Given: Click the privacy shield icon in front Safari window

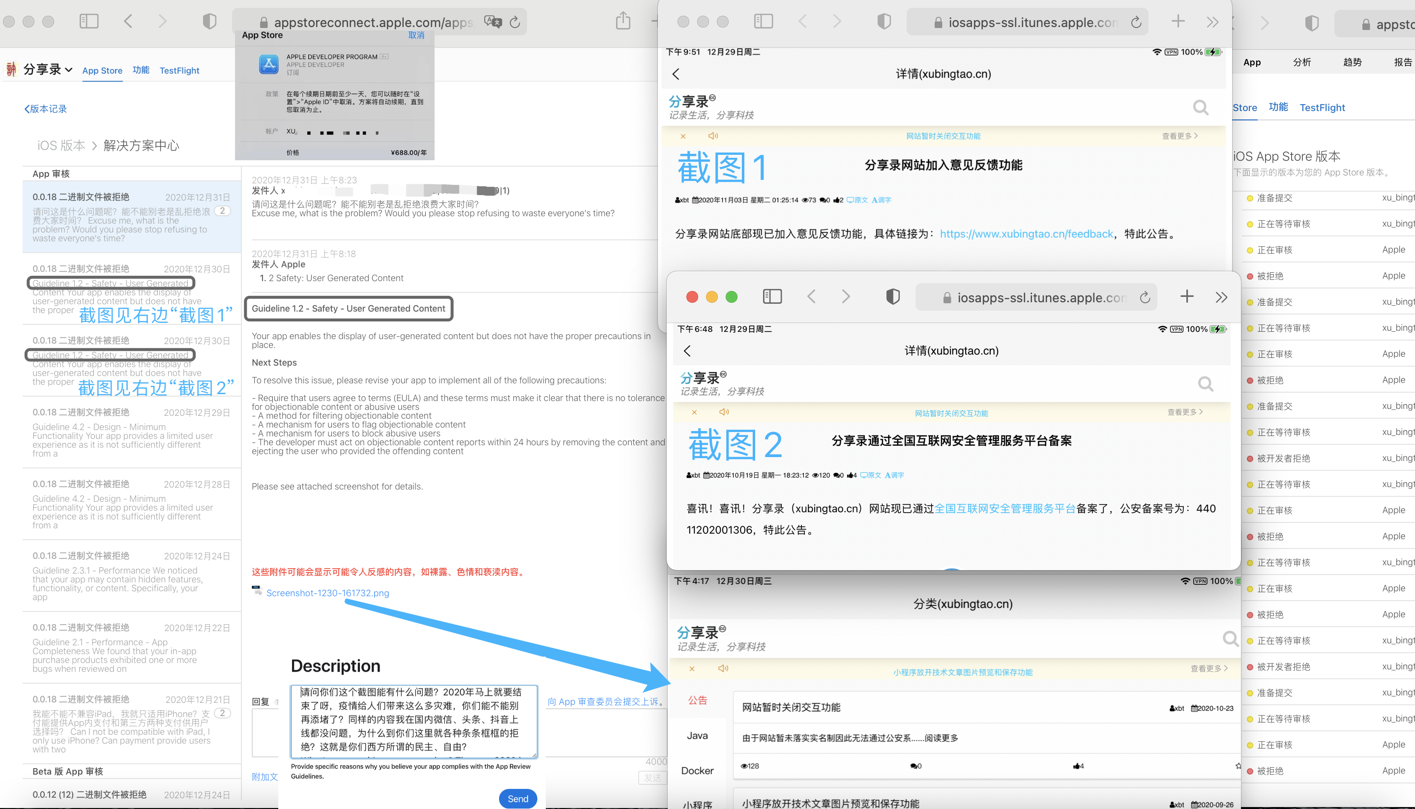Looking at the screenshot, I should point(892,297).
